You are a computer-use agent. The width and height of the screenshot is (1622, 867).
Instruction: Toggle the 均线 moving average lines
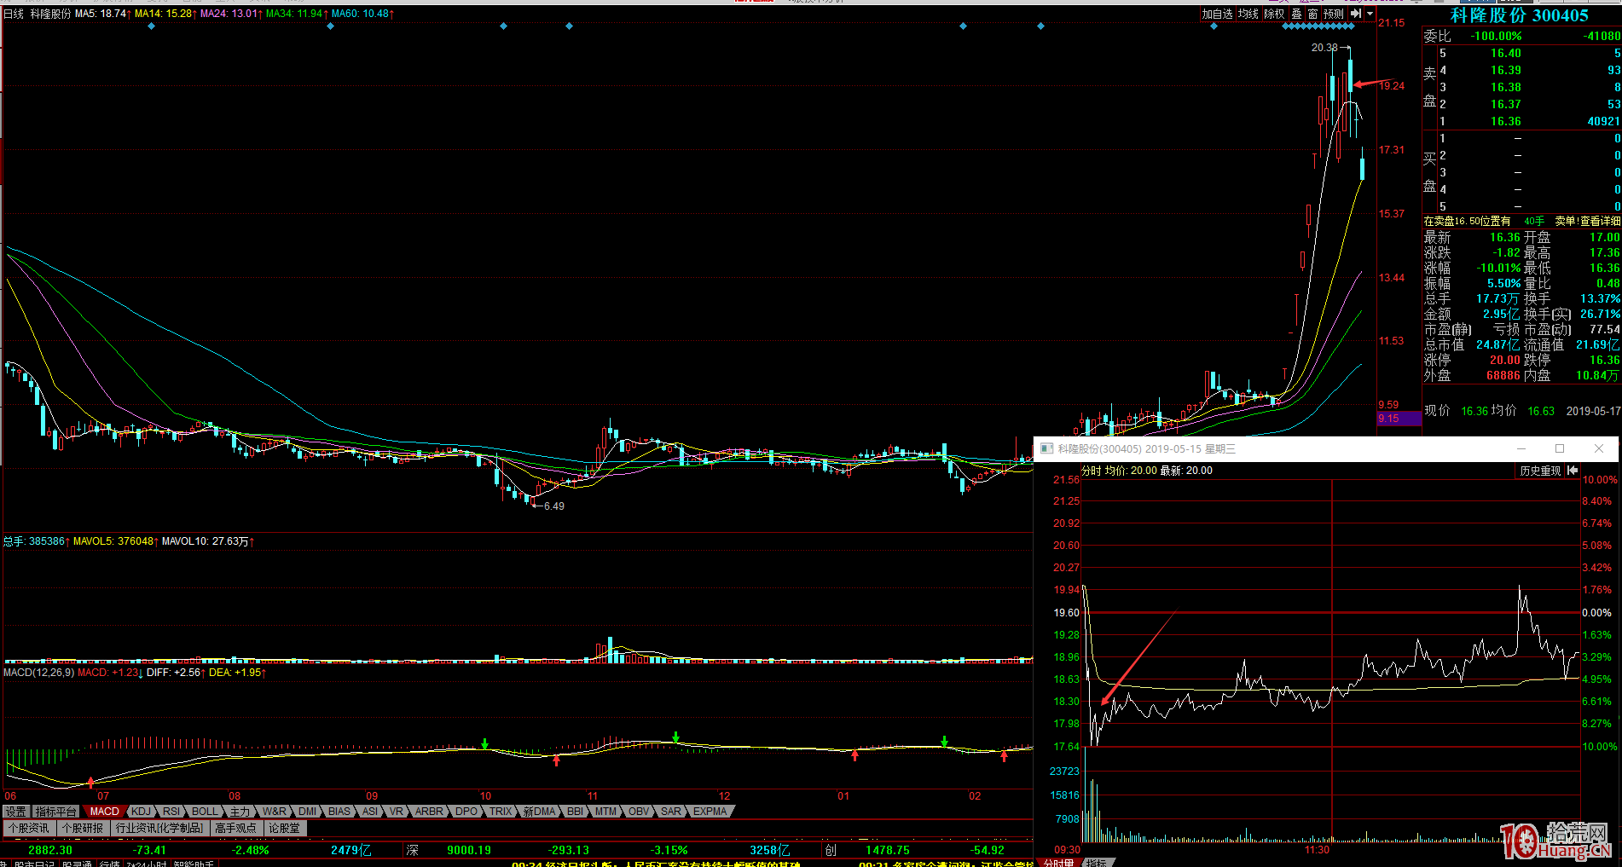[1248, 14]
